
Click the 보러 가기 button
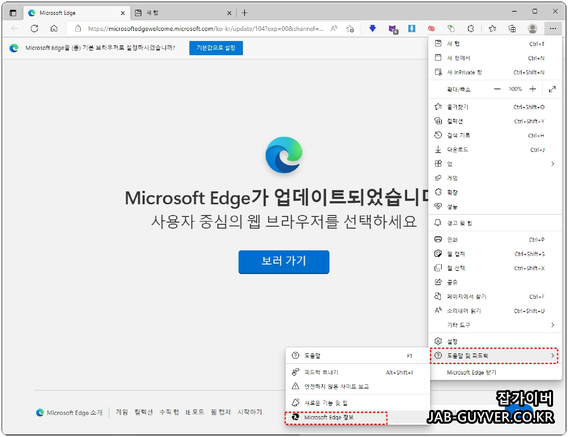284,262
